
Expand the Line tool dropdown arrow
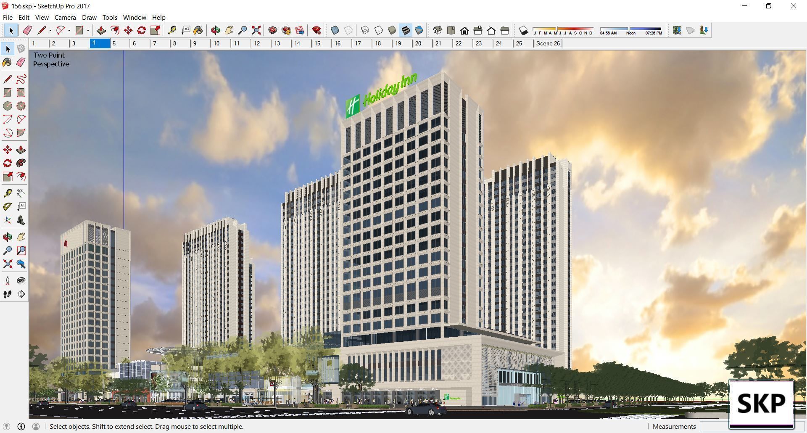(x=50, y=30)
